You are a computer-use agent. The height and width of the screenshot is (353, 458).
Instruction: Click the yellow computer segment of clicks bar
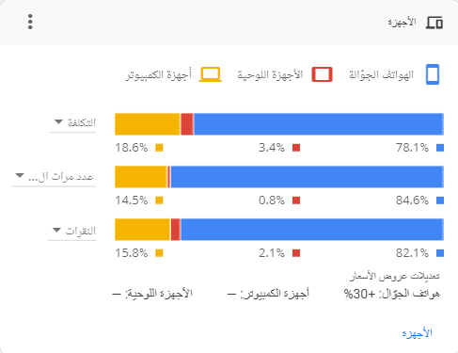coord(142,230)
